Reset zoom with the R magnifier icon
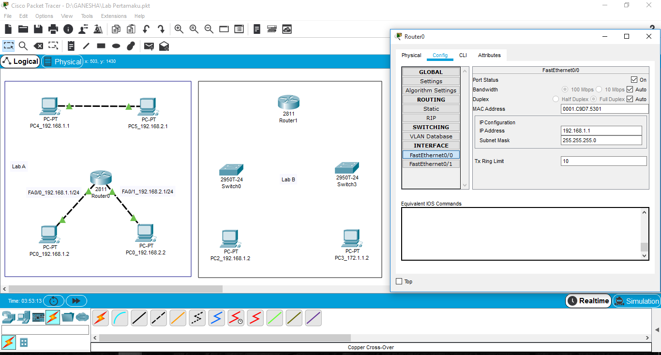Viewport: 661px width, 355px height. click(194, 29)
